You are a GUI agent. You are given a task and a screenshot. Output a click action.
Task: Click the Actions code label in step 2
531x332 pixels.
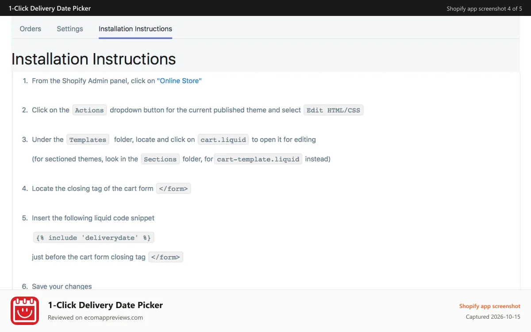tap(89, 110)
